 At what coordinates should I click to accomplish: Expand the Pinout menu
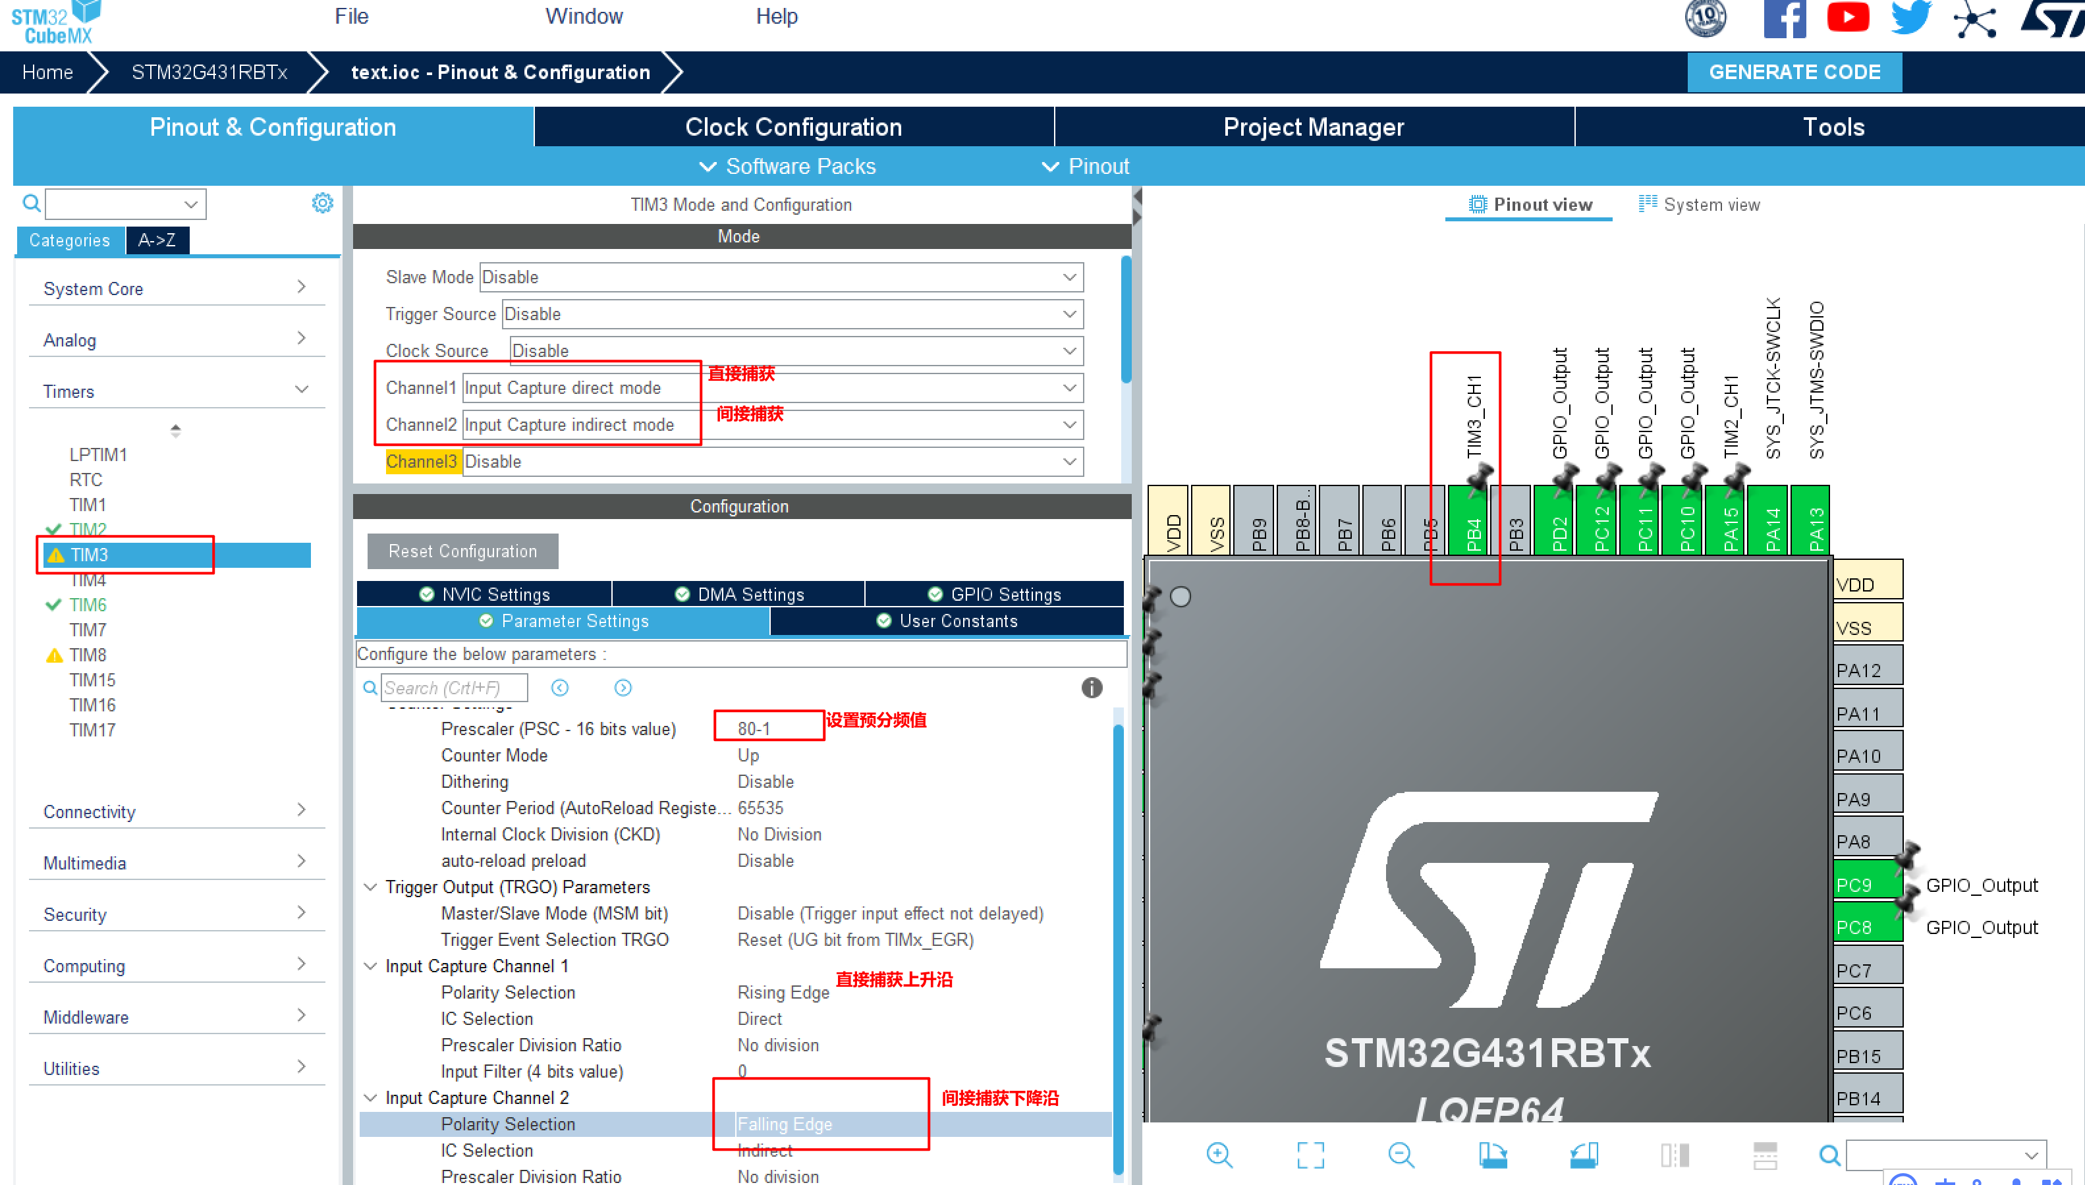1086,166
